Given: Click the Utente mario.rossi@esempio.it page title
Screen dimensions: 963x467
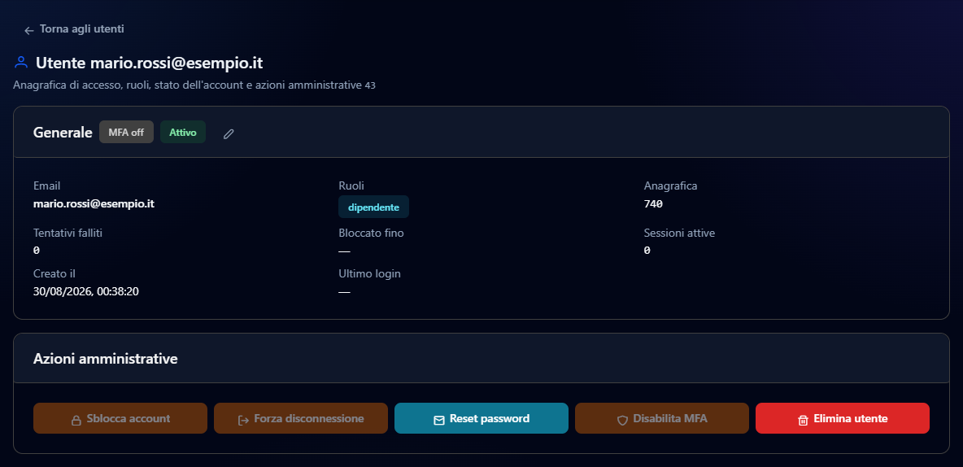Looking at the screenshot, I should click(149, 63).
